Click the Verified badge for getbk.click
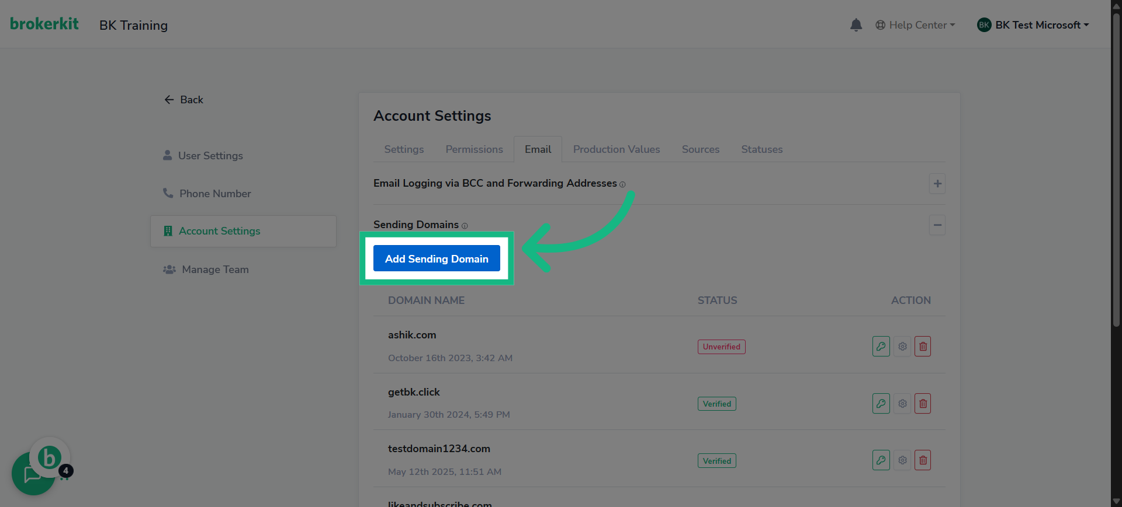The width and height of the screenshot is (1122, 507). [716, 404]
